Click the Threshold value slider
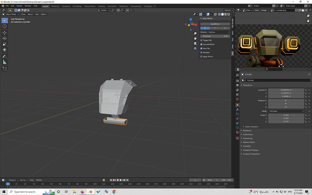The height and width of the screenshot is (195, 312). [x=215, y=36]
